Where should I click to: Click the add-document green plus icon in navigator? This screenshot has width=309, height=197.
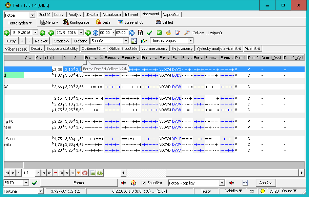coord(92,173)
